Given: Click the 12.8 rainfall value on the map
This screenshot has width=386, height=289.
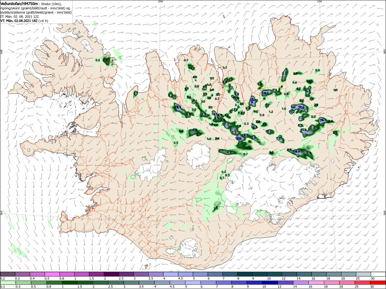Looking at the screenshot, I should (266, 93).
